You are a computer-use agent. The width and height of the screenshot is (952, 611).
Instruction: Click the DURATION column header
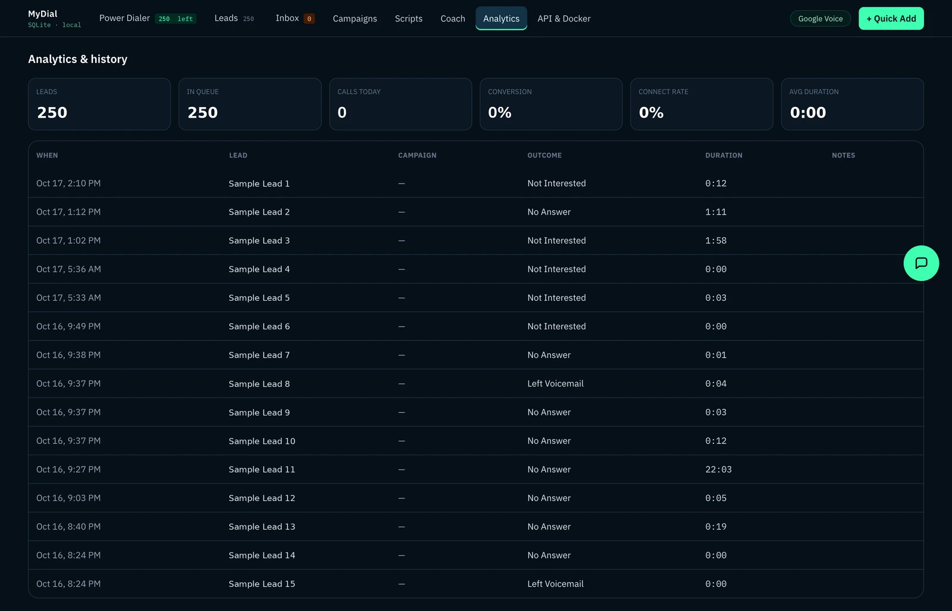[724, 155]
